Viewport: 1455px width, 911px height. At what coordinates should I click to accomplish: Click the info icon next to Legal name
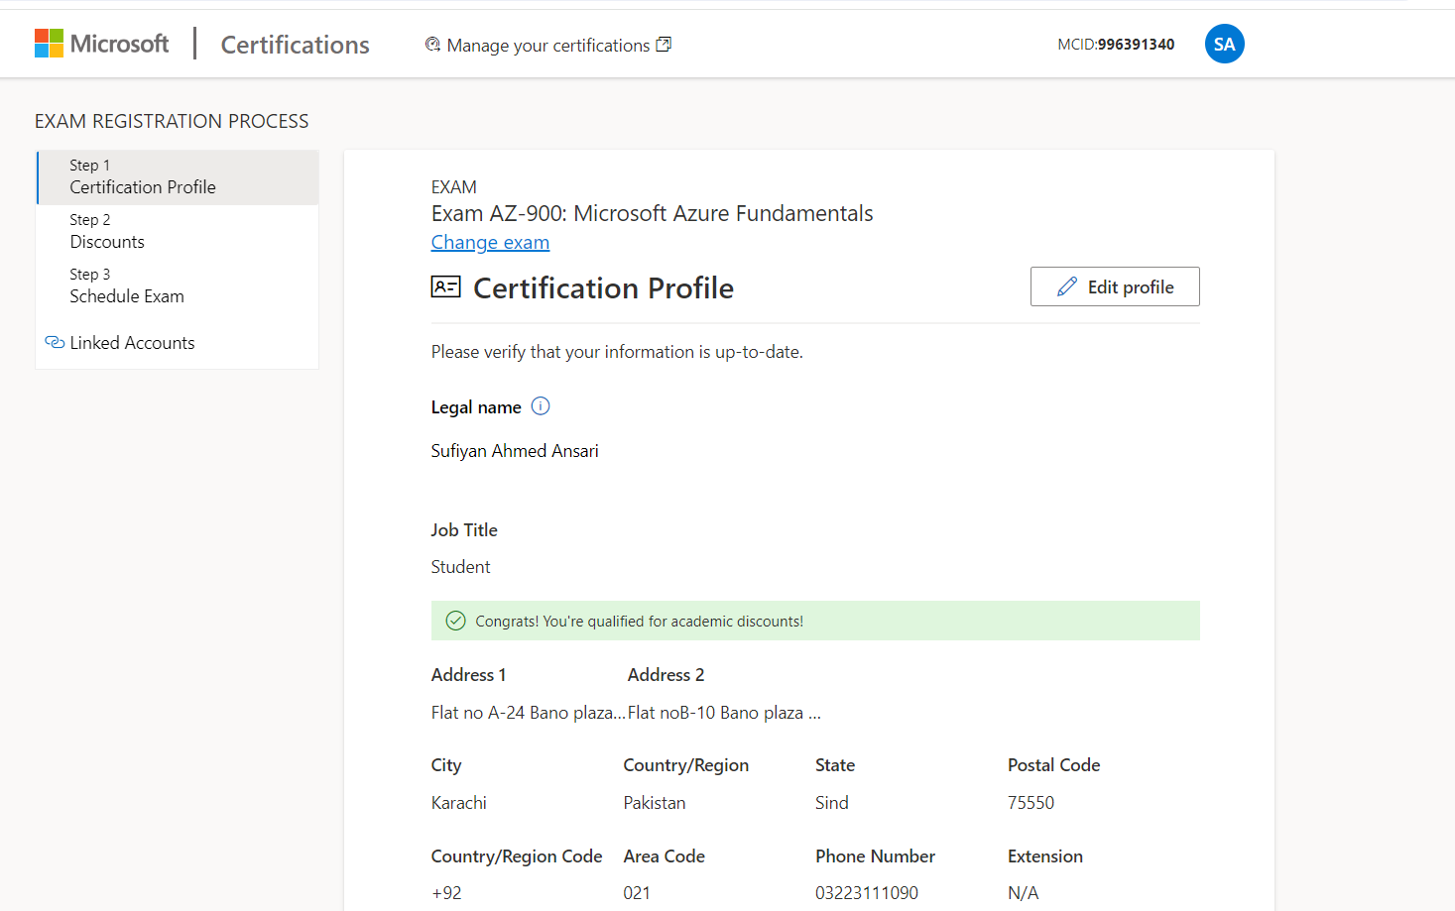pyautogui.click(x=541, y=405)
